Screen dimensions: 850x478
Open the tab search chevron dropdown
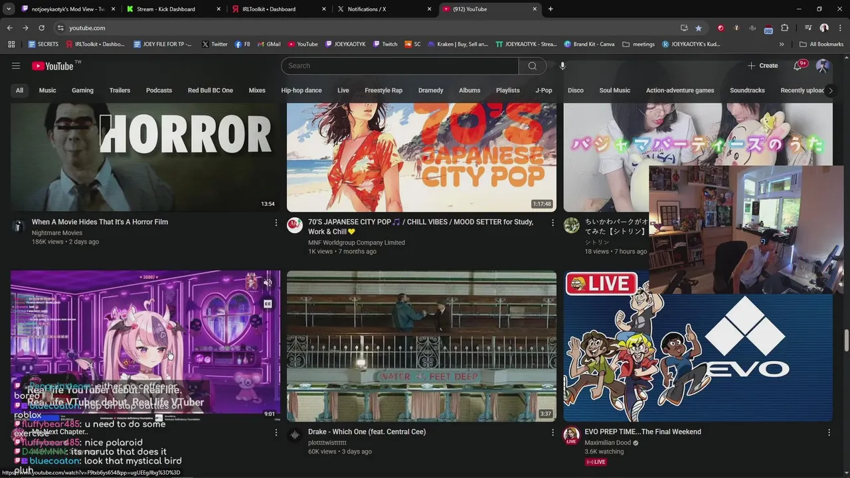point(9,9)
